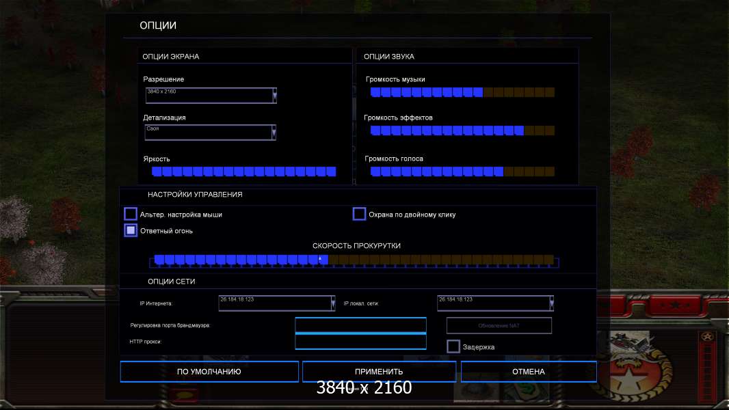The image size is (729, 410).
Task: Click the ОТМЕНА button
Action: click(x=529, y=372)
